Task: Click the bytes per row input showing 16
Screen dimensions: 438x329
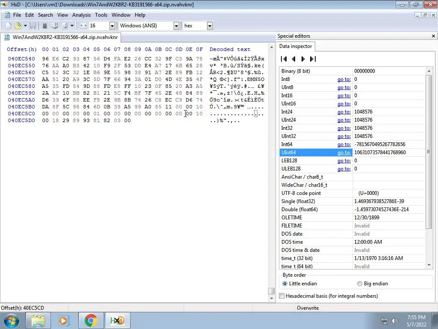Action: (99, 26)
